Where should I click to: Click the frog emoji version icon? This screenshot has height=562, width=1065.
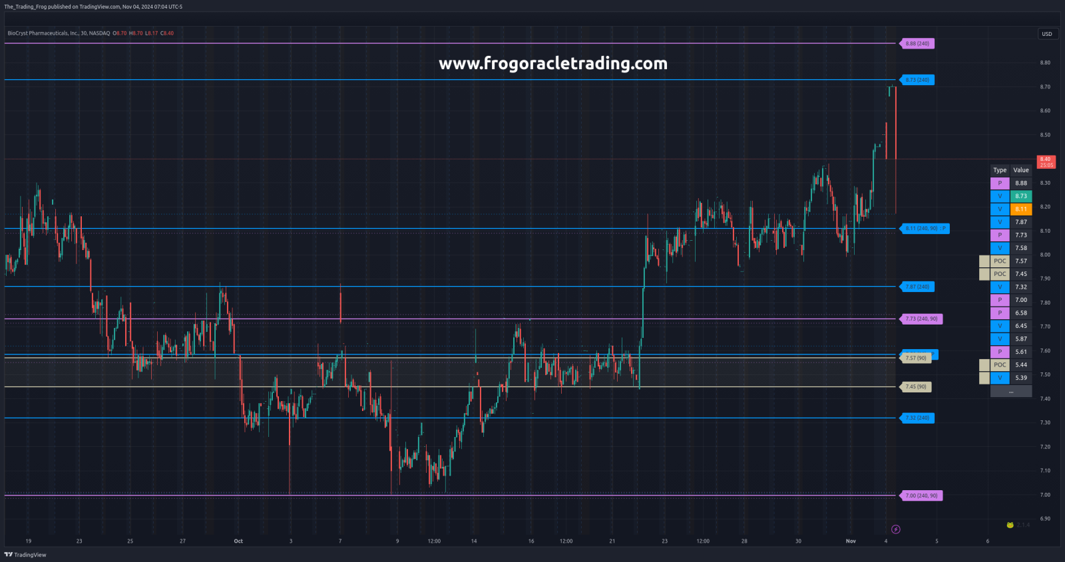[1010, 525]
